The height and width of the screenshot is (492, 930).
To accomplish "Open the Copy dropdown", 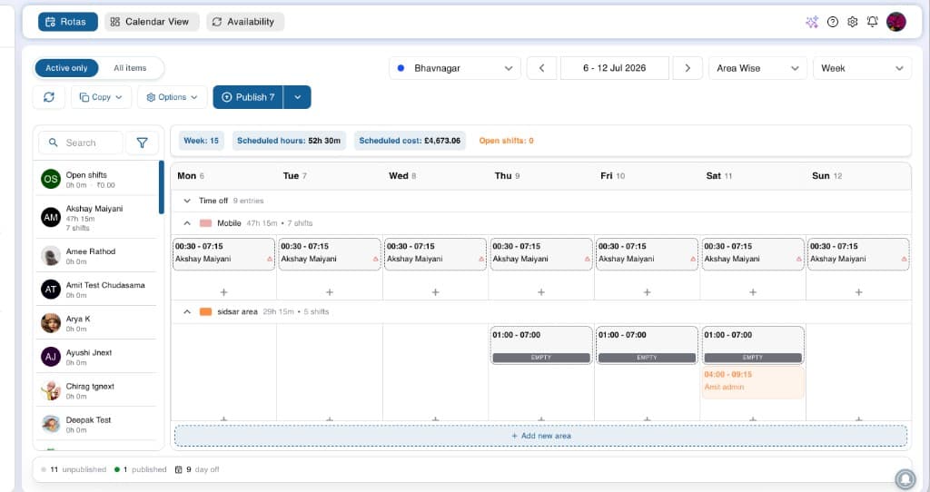I will click(101, 97).
